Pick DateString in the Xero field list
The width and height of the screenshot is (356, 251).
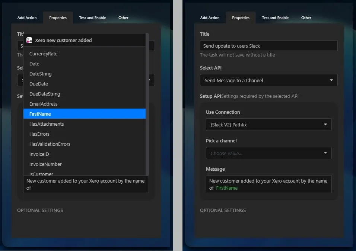tap(85, 74)
